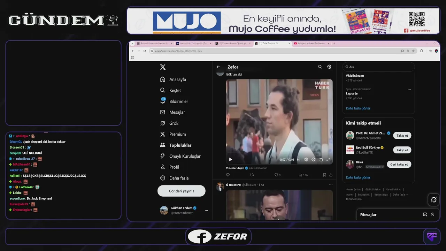Enter fullscreen on the video
Screen dimensions: 446x251
coord(328,160)
